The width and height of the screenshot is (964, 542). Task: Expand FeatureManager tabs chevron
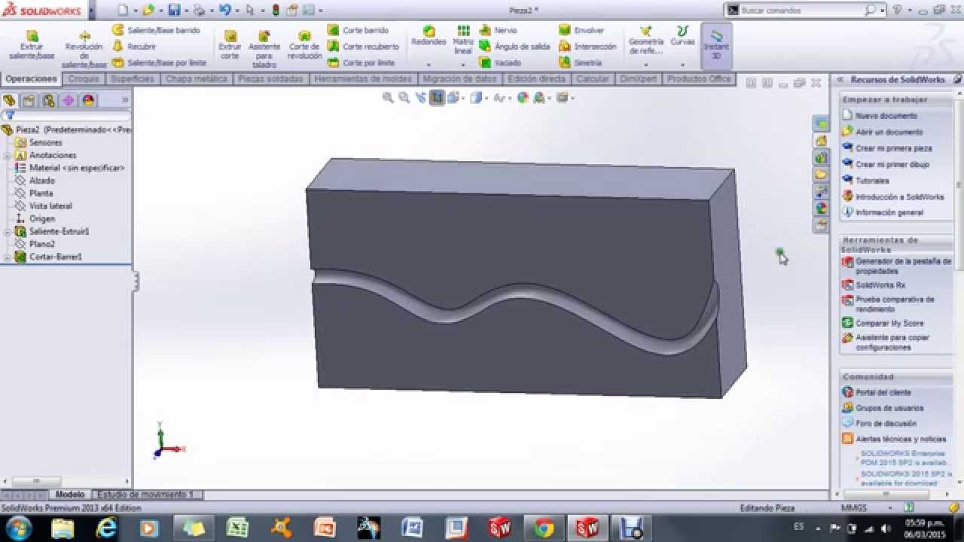[x=125, y=100]
